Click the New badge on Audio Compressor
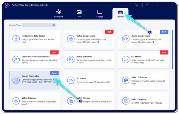 [164, 32]
